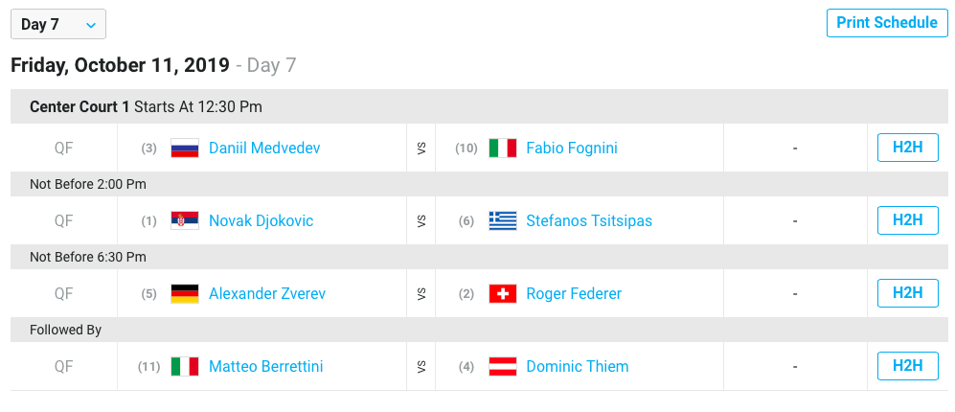This screenshot has height=412, width=955.
Task: Open Novak Djokovic player link
Action: tap(261, 220)
